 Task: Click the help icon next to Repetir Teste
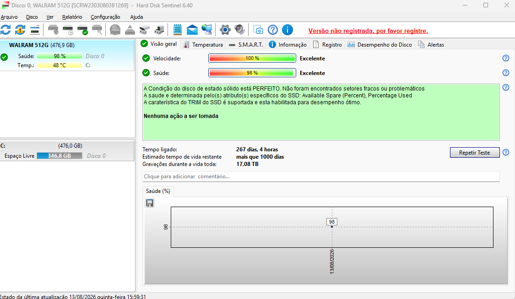(506, 152)
